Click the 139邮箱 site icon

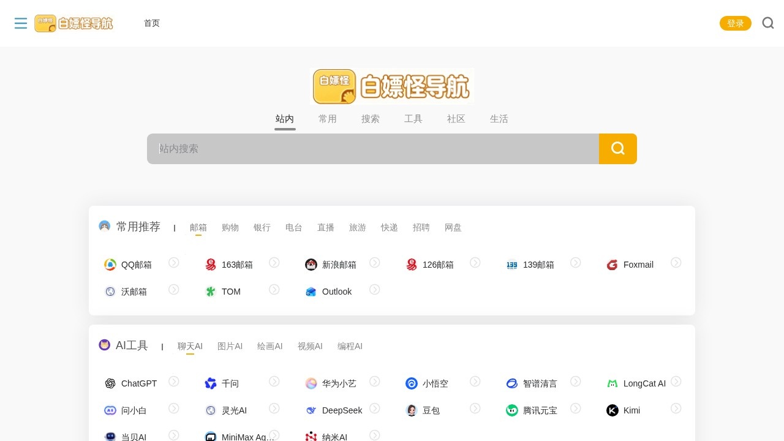click(512, 265)
